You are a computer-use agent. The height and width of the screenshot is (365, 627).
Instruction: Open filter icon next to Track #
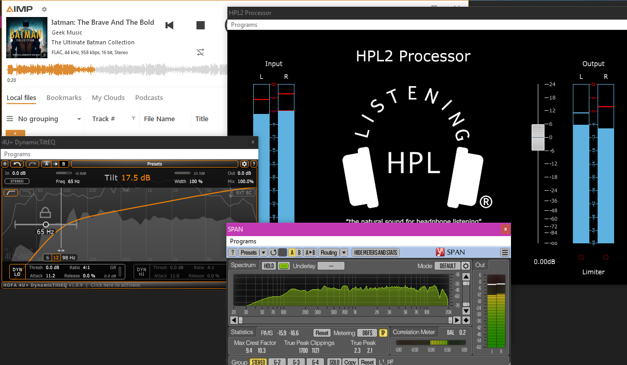(x=134, y=119)
